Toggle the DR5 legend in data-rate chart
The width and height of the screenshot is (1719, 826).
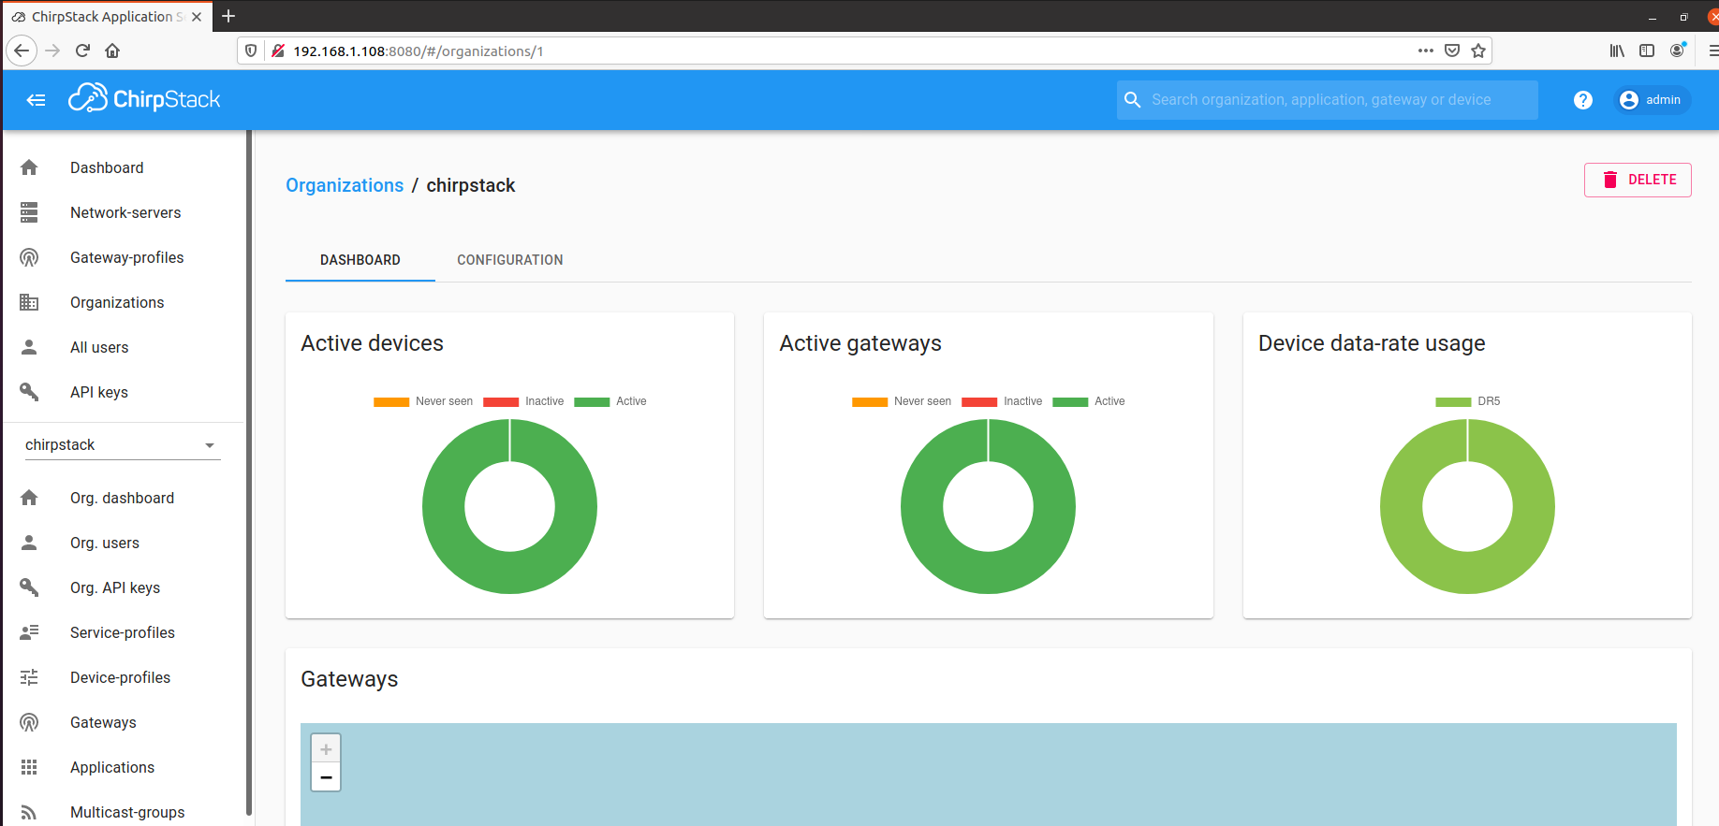[x=1467, y=401]
